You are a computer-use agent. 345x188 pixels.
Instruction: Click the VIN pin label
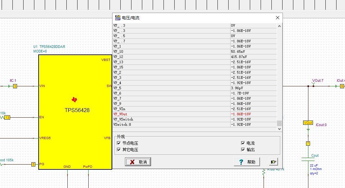42,86
